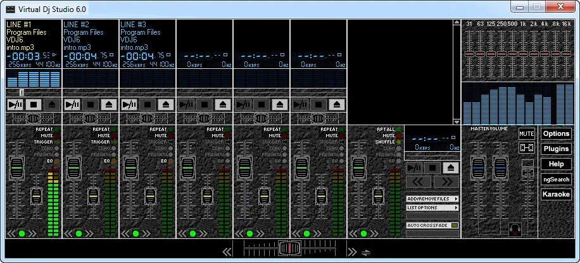Pan LINE #1 left with the double-arrow

[11, 233]
